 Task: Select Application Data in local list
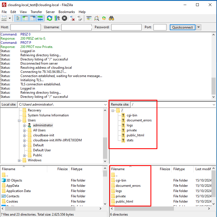(18, 191)
